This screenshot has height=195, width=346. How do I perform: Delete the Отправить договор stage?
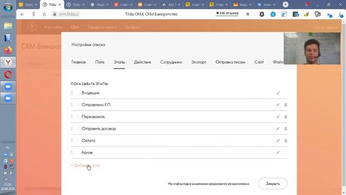coord(286,129)
